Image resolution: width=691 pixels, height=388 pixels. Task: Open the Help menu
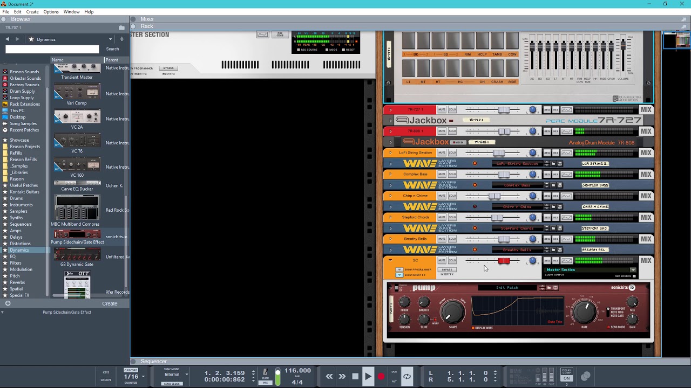tap(89, 12)
